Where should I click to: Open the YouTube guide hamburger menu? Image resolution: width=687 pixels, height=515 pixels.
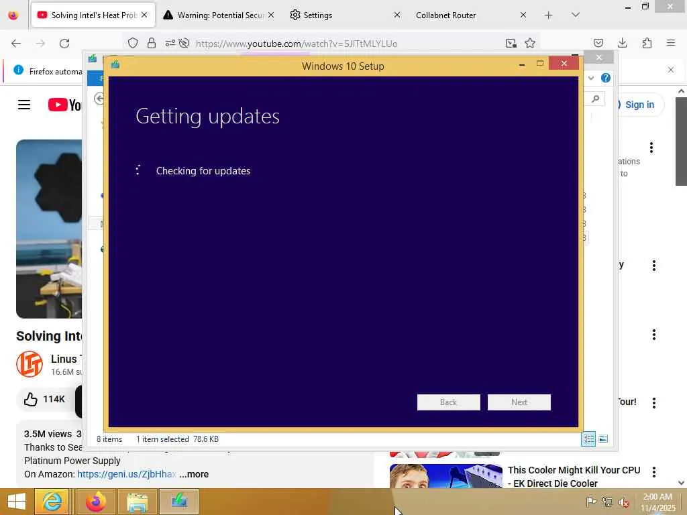pos(24,105)
